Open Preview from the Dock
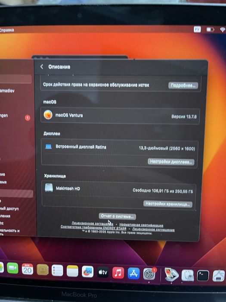The image size is (226, 302). click(x=172, y=275)
